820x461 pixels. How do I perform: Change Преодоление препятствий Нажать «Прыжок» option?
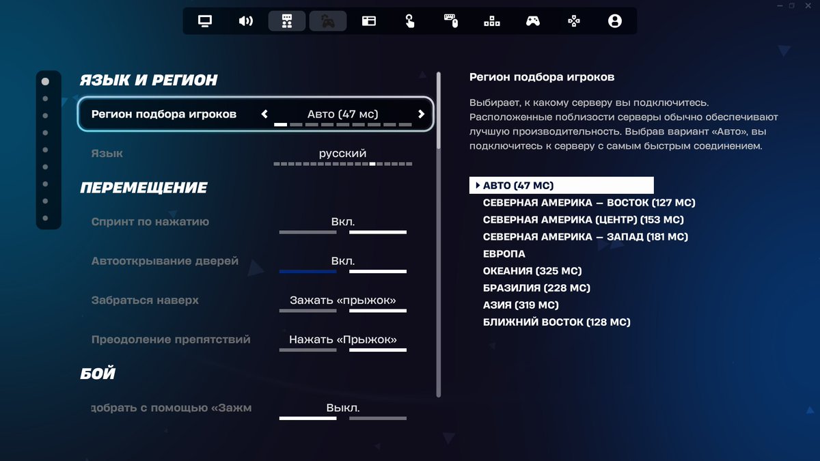point(343,339)
